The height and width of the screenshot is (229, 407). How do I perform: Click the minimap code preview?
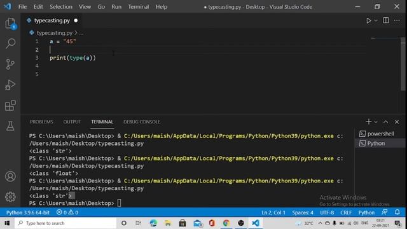(373, 38)
